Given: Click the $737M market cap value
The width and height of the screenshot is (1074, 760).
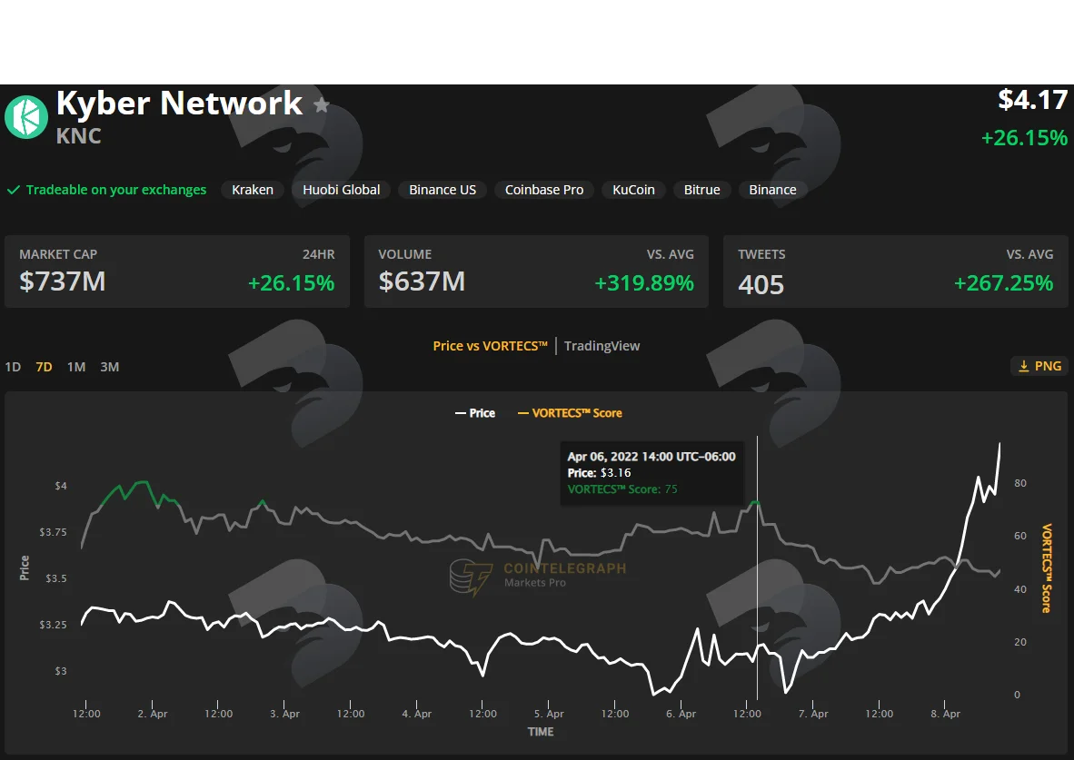Looking at the screenshot, I should point(63,281).
